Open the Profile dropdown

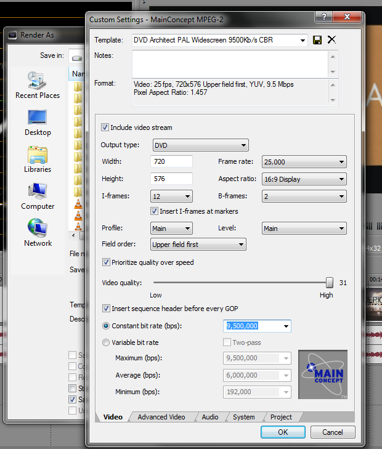pos(171,229)
